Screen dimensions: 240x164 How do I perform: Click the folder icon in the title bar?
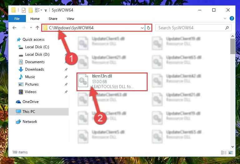[x=13, y=10]
